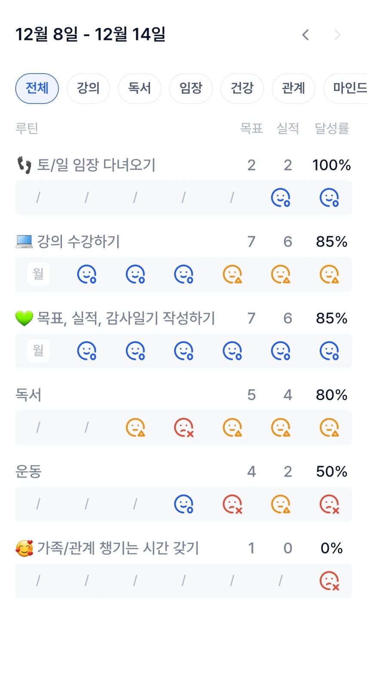Go to the next week with right chevron
Image resolution: width=367 pixels, height=675 pixels.
coord(337,35)
